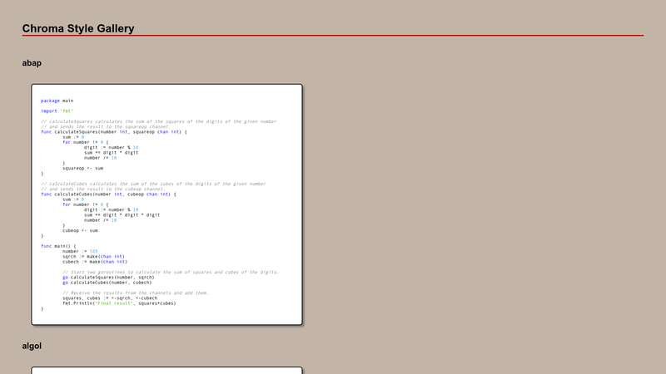Click the fmt.Println("Final result") line
Image resolution: width=666 pixels, height=374 pixels.
point(119,303)
